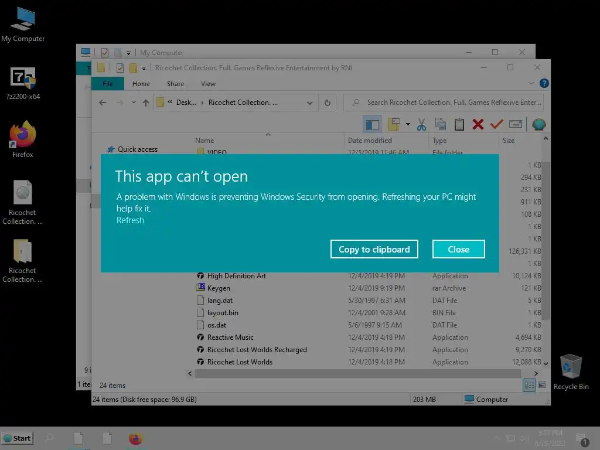Screen dimensions: 600x450
Task: Select the Reactive Music application
Action: [230, 337]
